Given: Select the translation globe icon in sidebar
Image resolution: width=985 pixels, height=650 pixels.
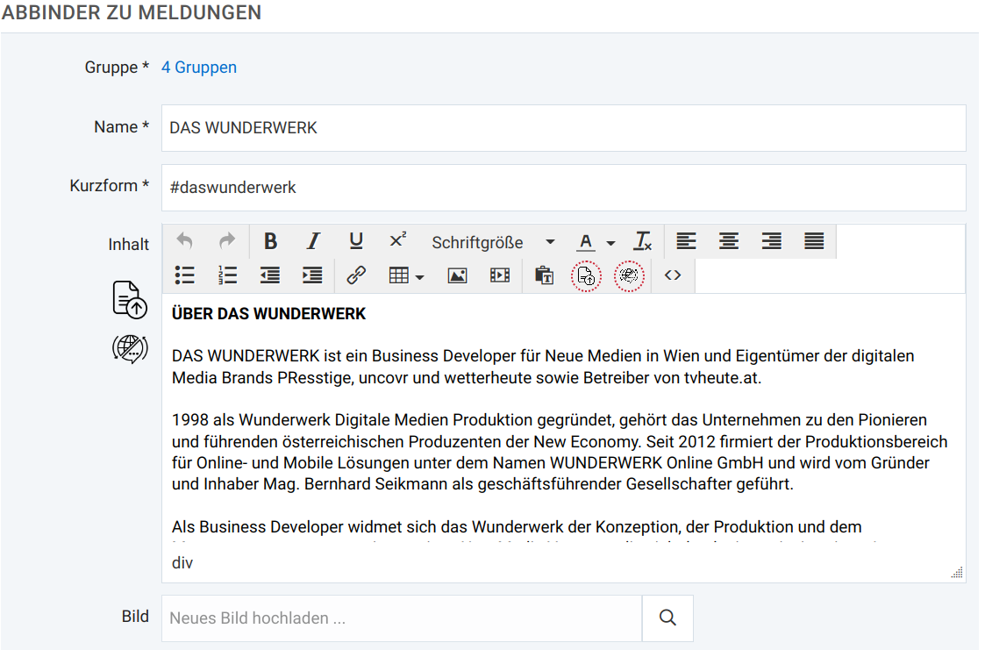Looking at the screenshot, I should click(x=129, y=347).
